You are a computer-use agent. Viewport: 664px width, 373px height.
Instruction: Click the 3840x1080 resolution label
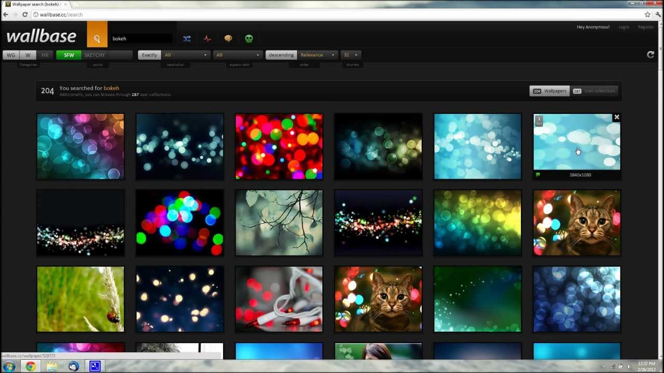[x=580, y=175]
